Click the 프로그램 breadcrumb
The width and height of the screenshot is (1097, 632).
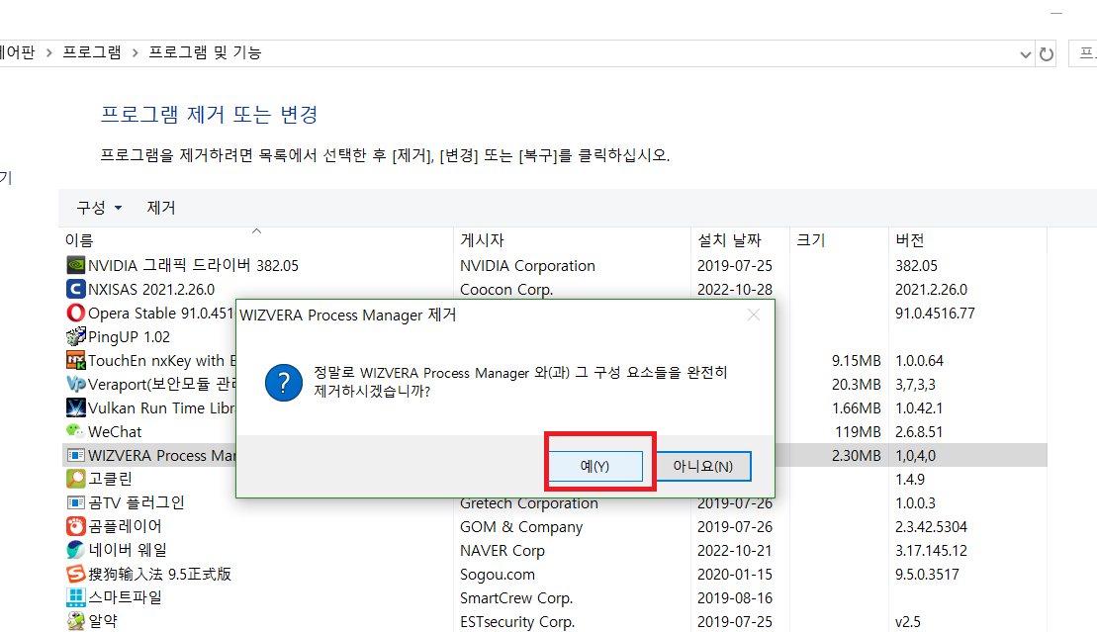[x=92, y=52]
